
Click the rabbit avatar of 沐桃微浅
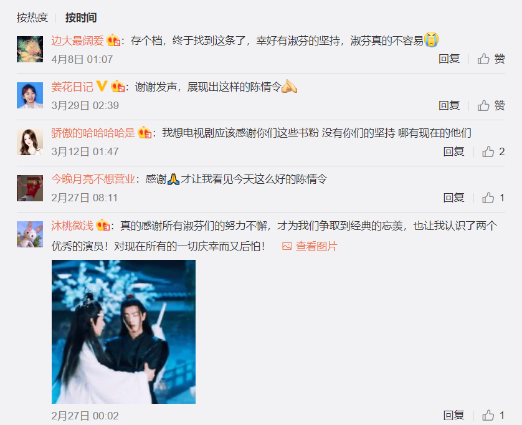coord(30,234)
